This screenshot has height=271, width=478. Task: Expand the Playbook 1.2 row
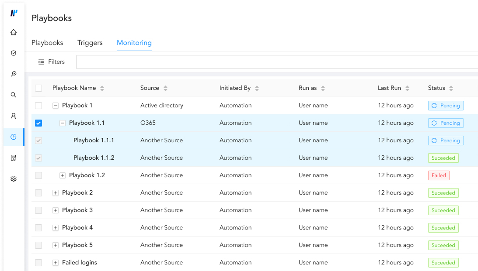[x=63, y=175]
